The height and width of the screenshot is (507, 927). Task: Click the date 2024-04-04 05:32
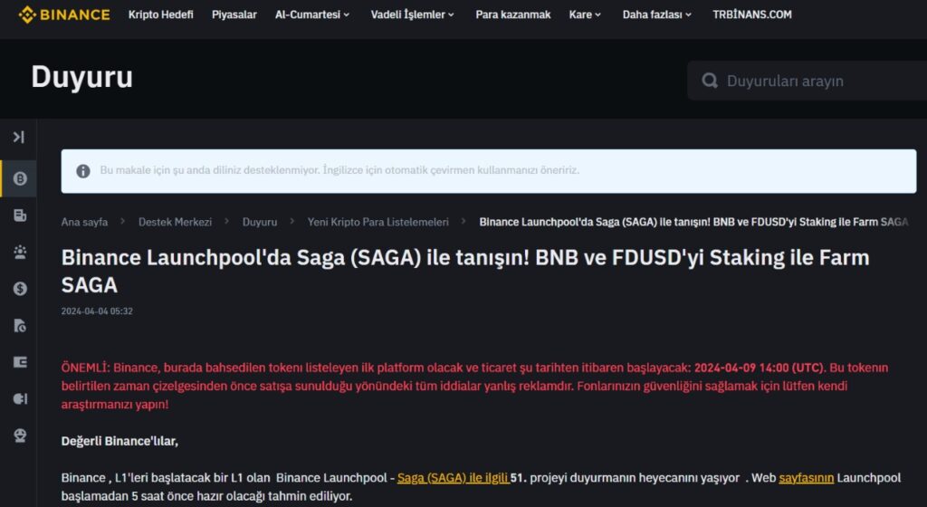(97, 311)
